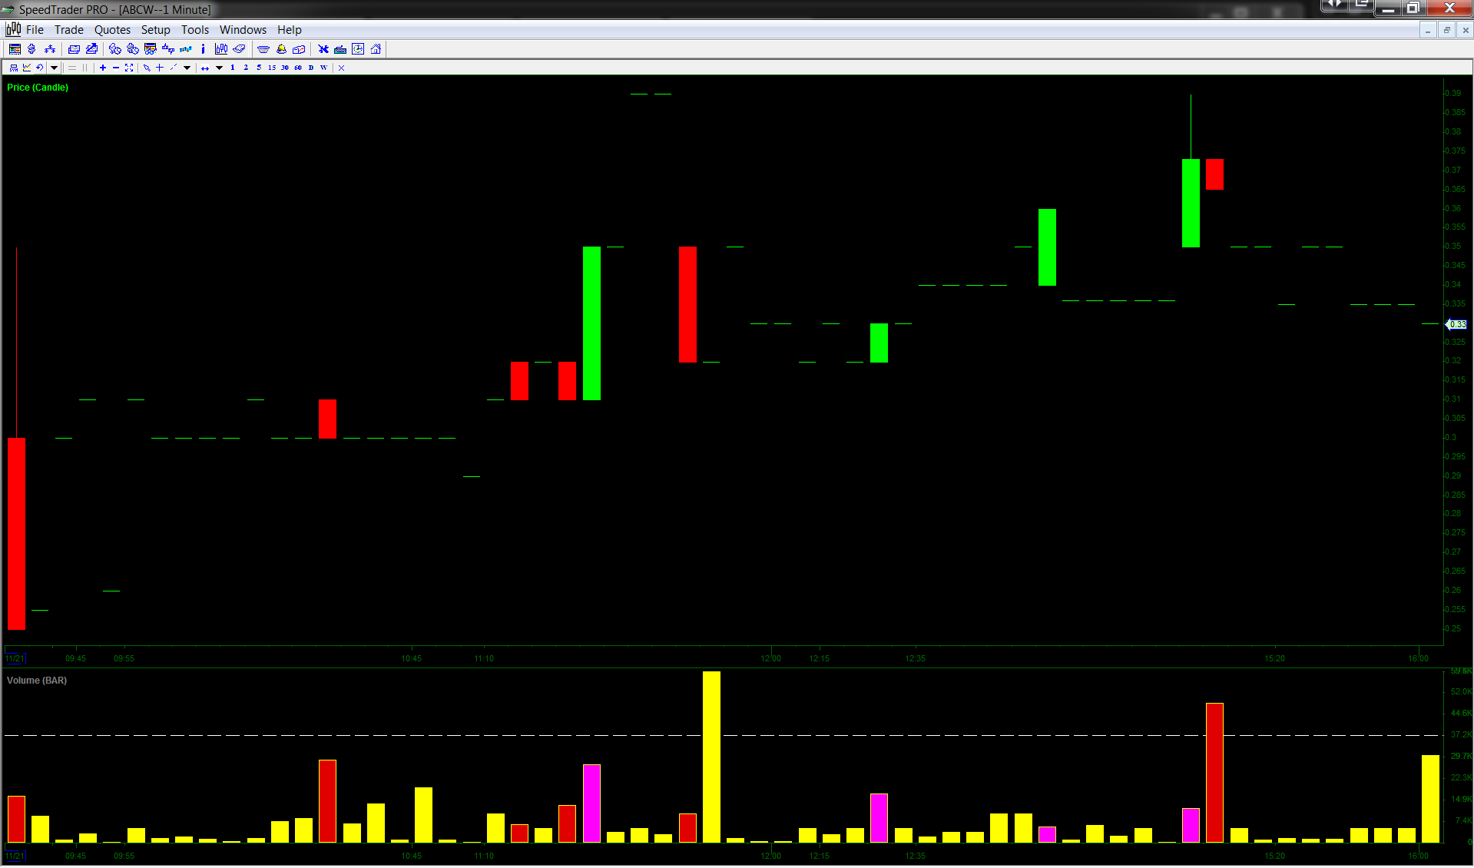This screenshot has width=1474, height=868.
Task: Open dropdown beside the horizontal arrows icon
Action: (x=219, y=68)
